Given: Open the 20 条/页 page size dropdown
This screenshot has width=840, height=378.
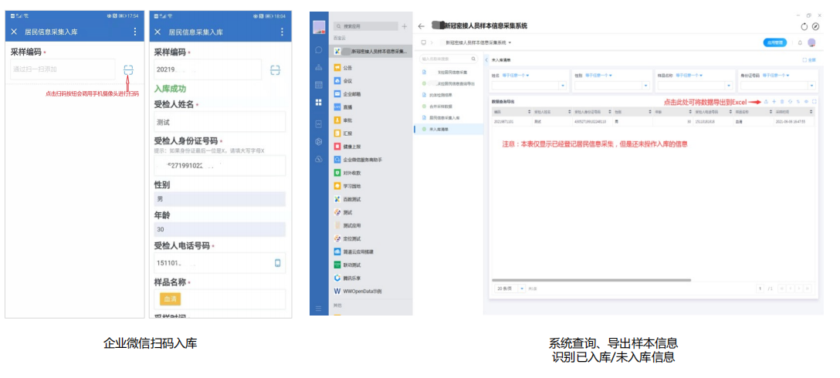Looking at the screenshot, I should coord(509,288).
